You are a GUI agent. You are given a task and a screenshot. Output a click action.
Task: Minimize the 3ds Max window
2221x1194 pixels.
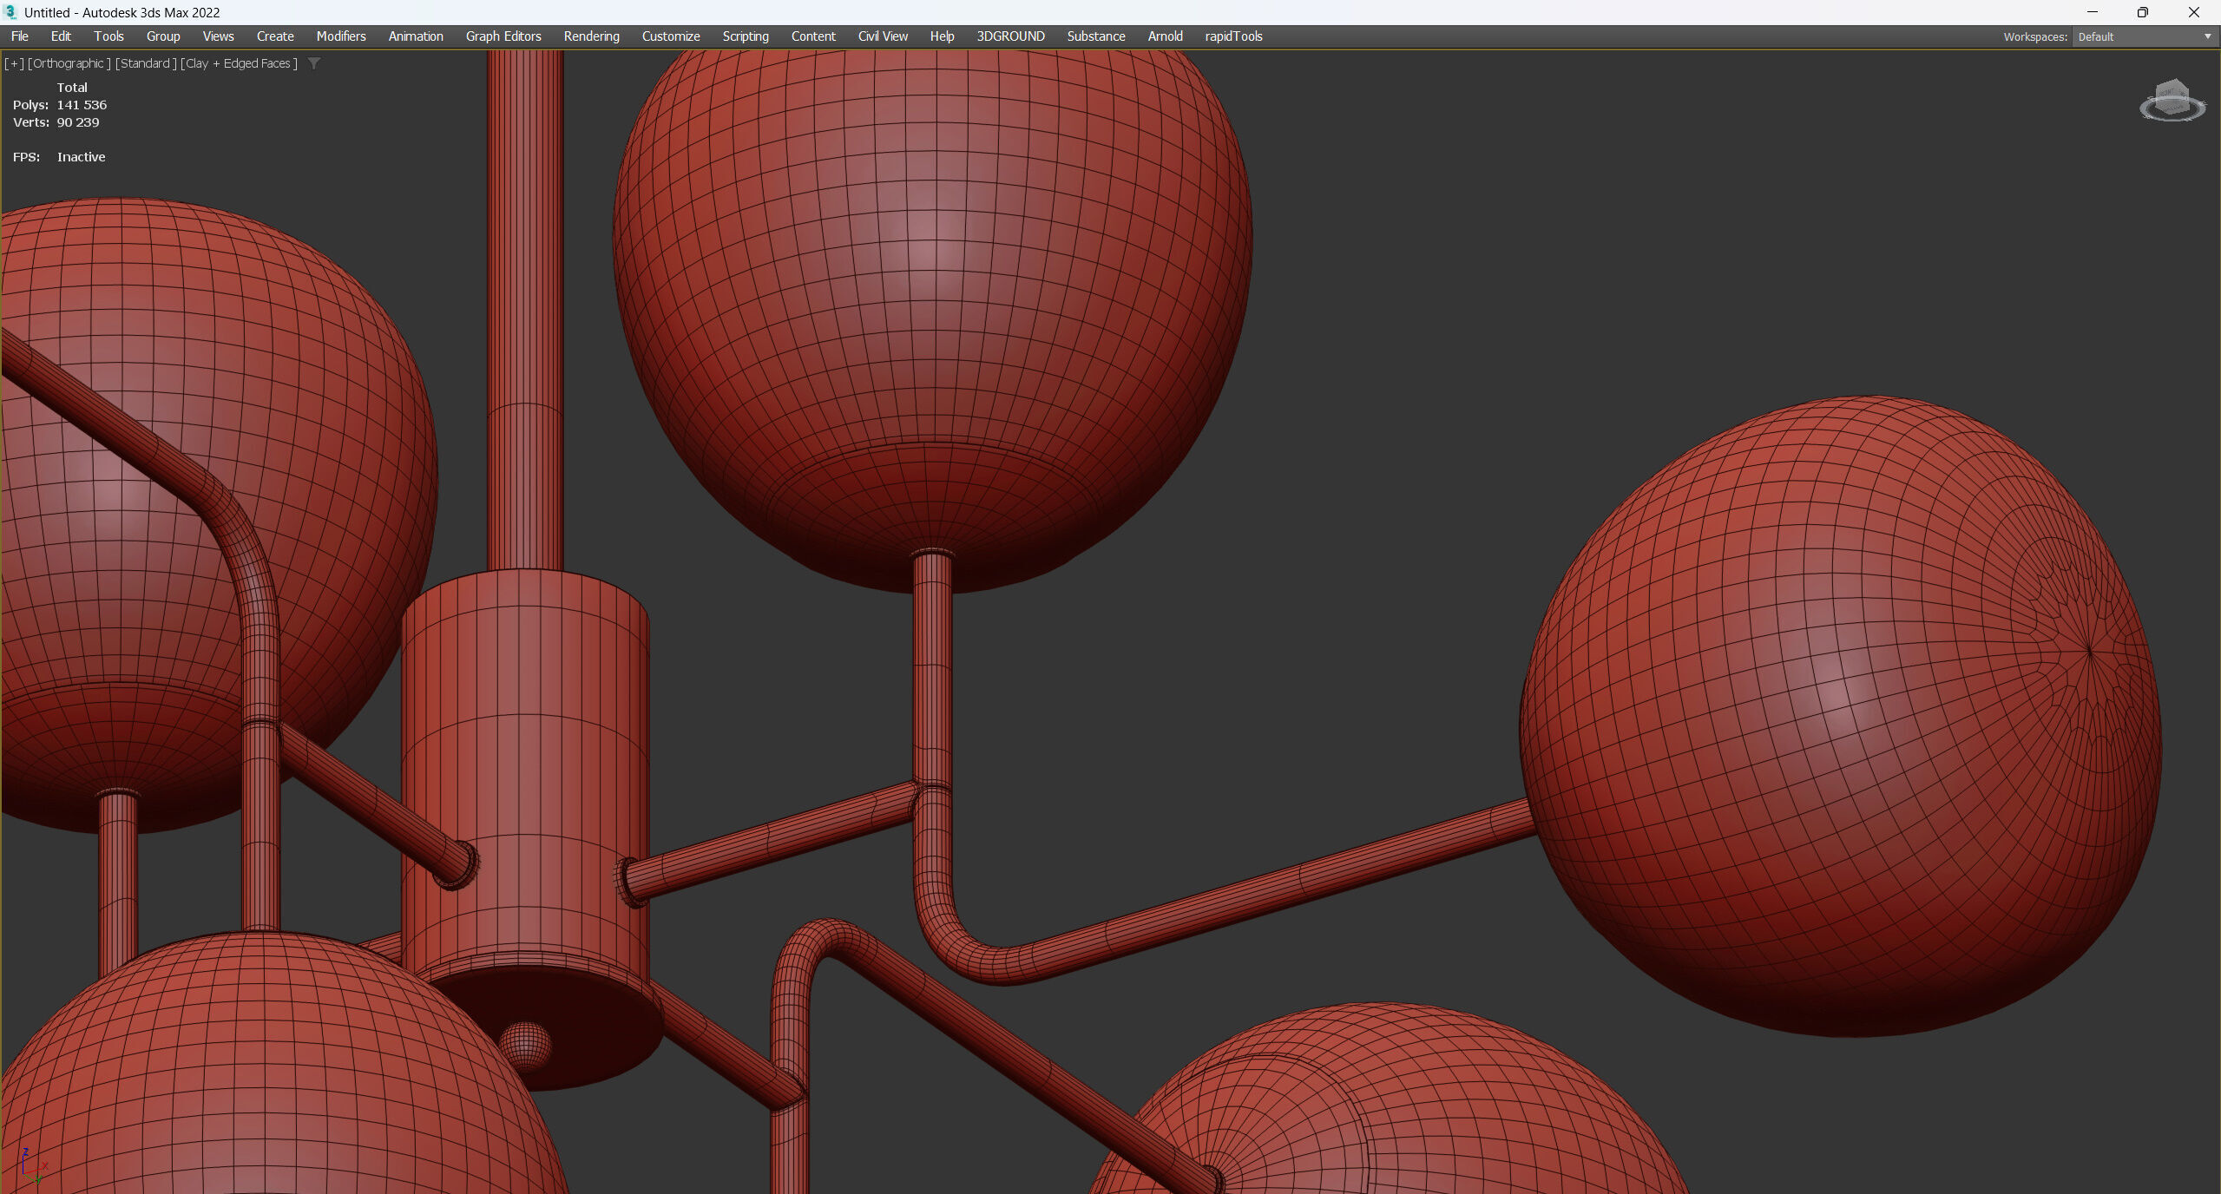(2093, 12)
